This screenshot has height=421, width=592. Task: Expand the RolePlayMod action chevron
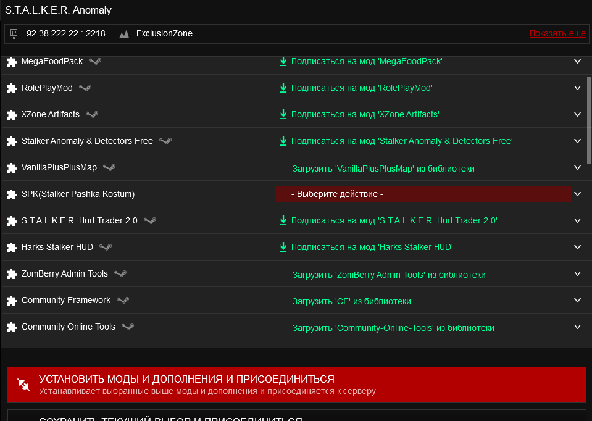click(577, 88)
